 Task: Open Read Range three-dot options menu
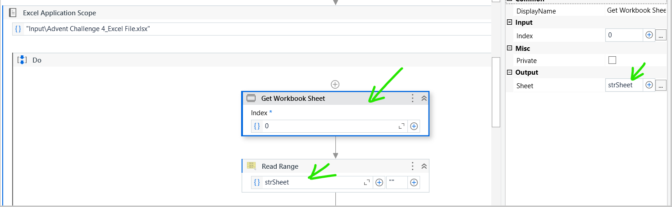[x=412, y=166]
